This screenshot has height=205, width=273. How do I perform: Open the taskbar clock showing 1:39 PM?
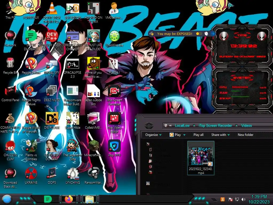(x=259, y=199)
